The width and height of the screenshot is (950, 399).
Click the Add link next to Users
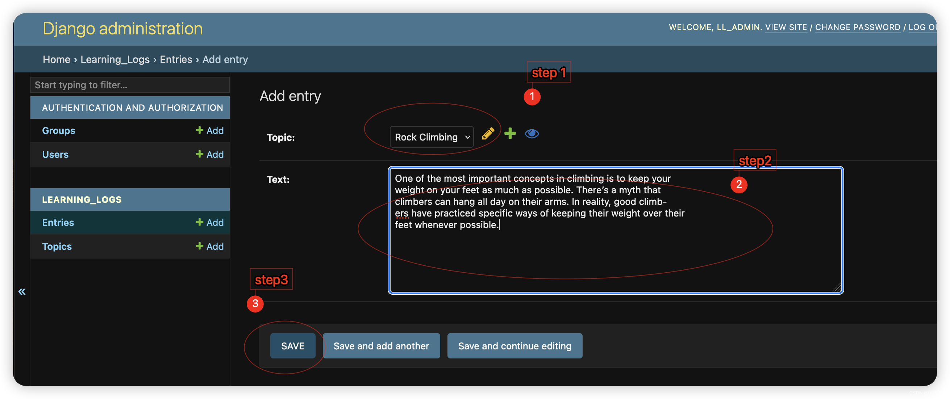pos(210,154)
